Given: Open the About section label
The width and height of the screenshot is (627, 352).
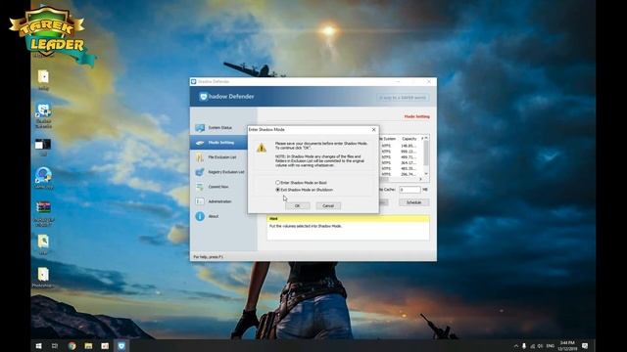Looking at the screenshot, I should (214, 216).
